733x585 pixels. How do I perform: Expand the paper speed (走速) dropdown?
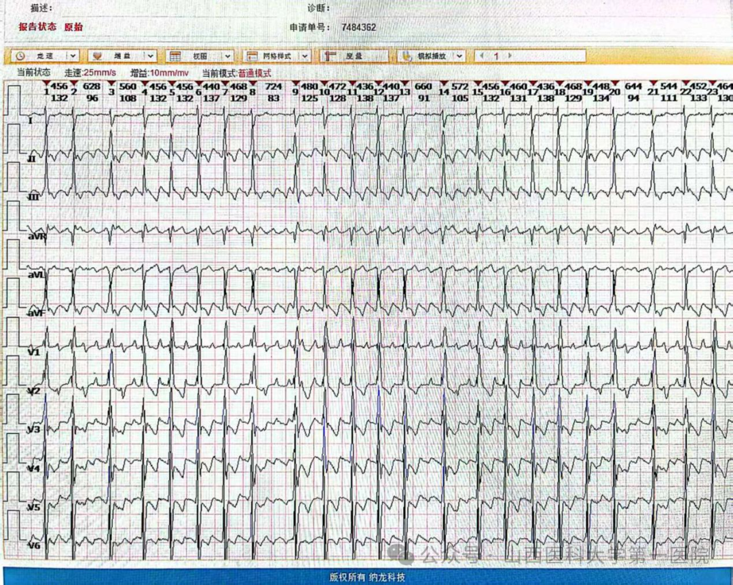73,56
